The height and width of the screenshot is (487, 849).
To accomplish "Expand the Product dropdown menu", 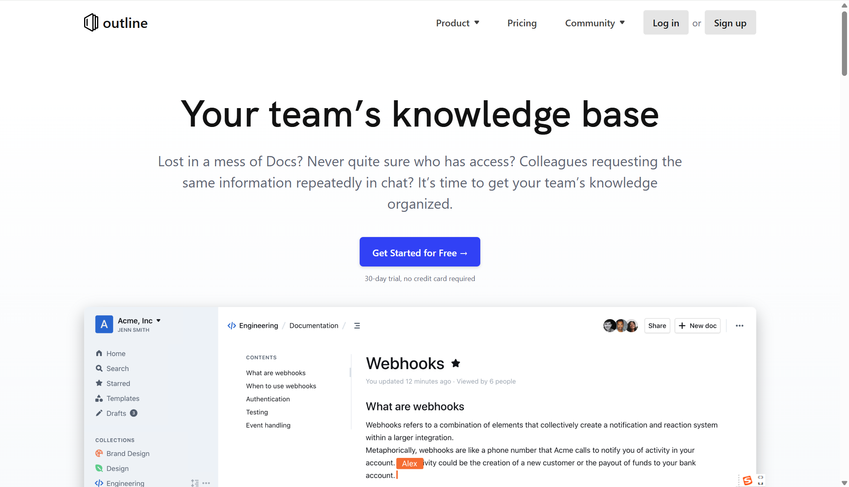I will (458, 23).
